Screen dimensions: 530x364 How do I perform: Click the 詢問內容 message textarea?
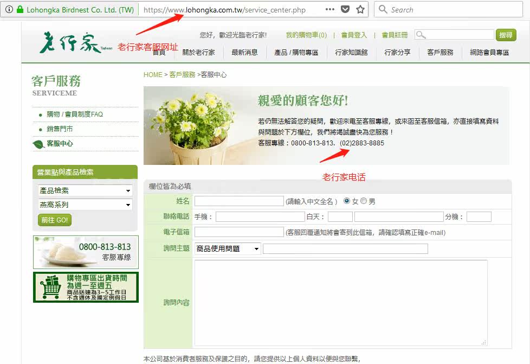341,303
